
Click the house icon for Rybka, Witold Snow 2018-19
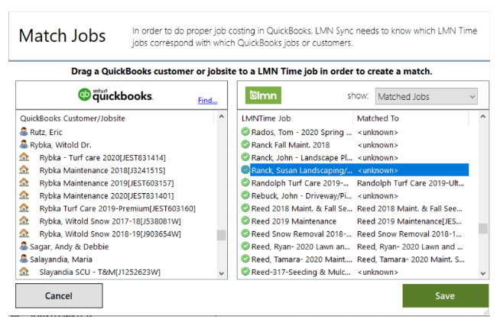(24, 234)
